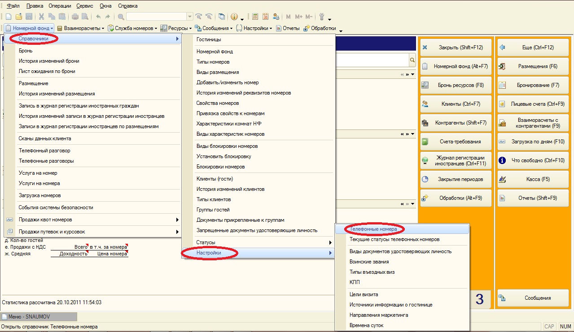
Task: Open the Сервис menu
Action: 85,6
